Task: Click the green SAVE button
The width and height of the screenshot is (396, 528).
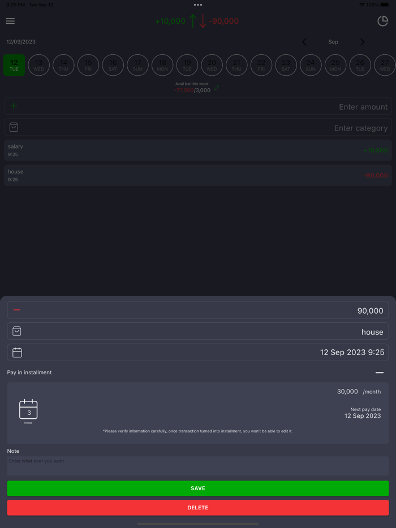Action: [198, 488]
